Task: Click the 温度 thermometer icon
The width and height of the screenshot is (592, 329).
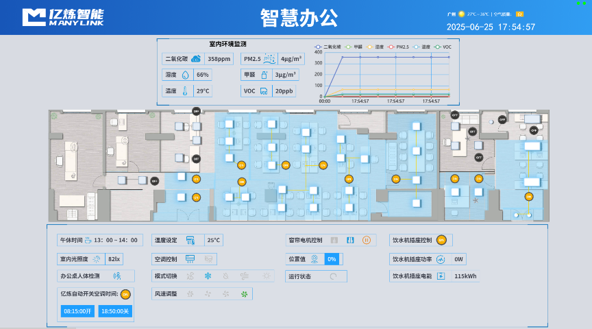Action: [x=185, y=90]
